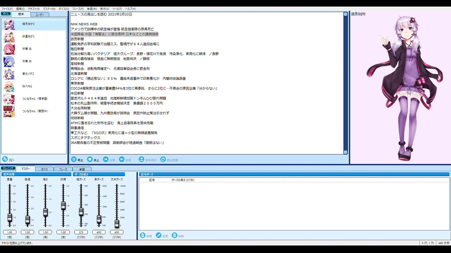Open the ツール(T) menu
451x253 pixels.
click(117, 9)
